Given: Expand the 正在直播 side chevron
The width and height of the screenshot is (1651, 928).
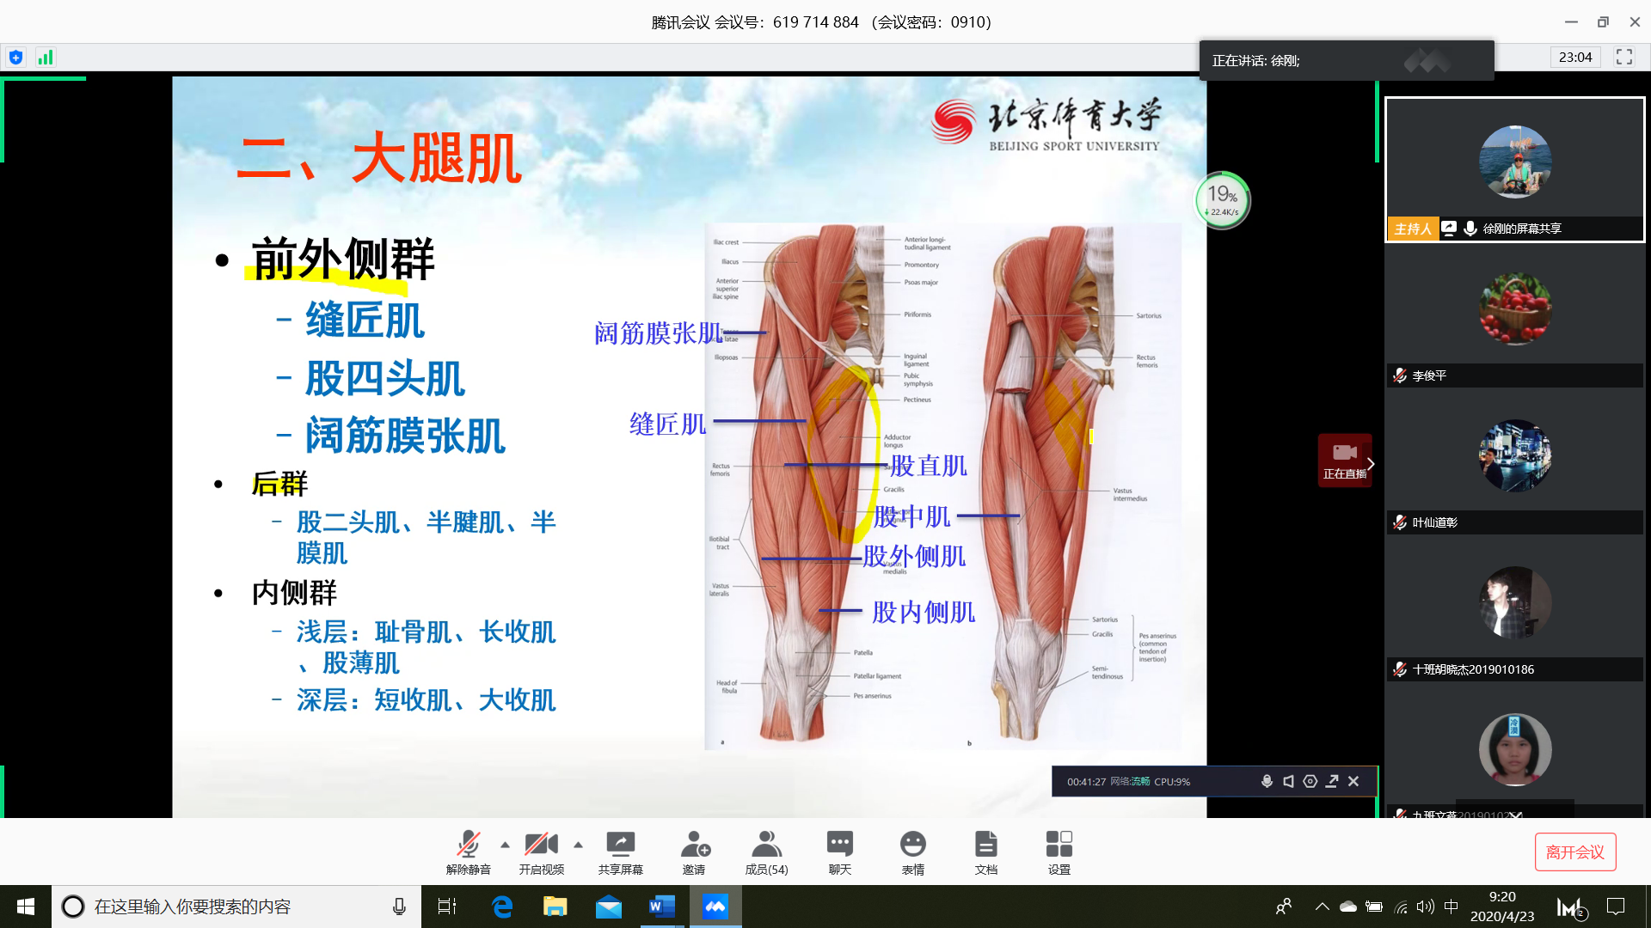Looking at the screenshot, I should coord(1370,463).
